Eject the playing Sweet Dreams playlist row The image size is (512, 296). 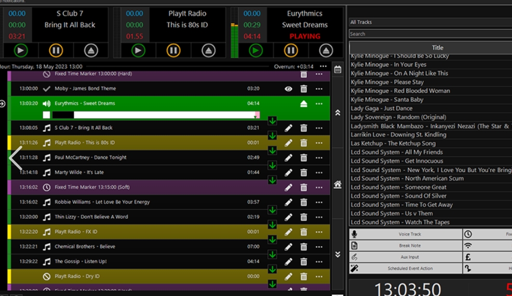[x=304, y=104]
